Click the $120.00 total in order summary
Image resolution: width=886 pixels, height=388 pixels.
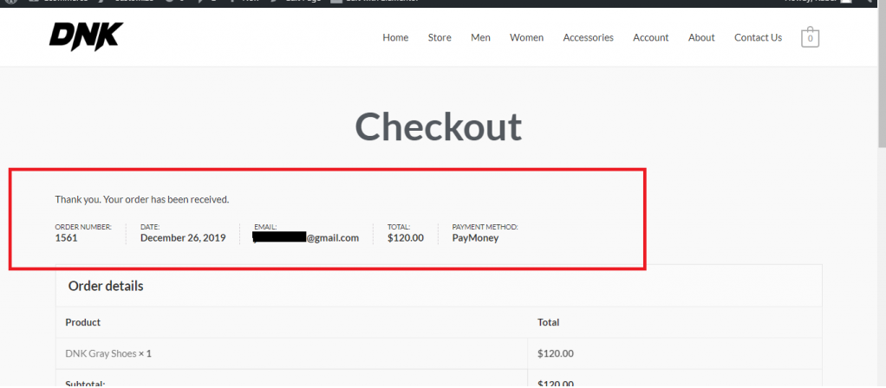click(x=406, y=238)
